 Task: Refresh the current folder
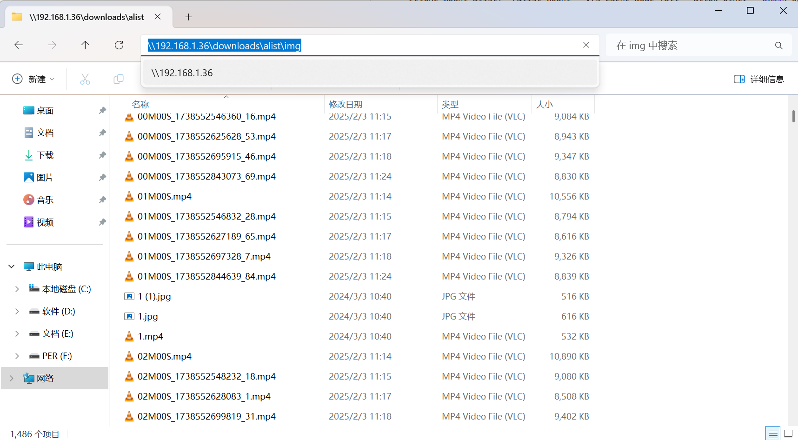119,45
